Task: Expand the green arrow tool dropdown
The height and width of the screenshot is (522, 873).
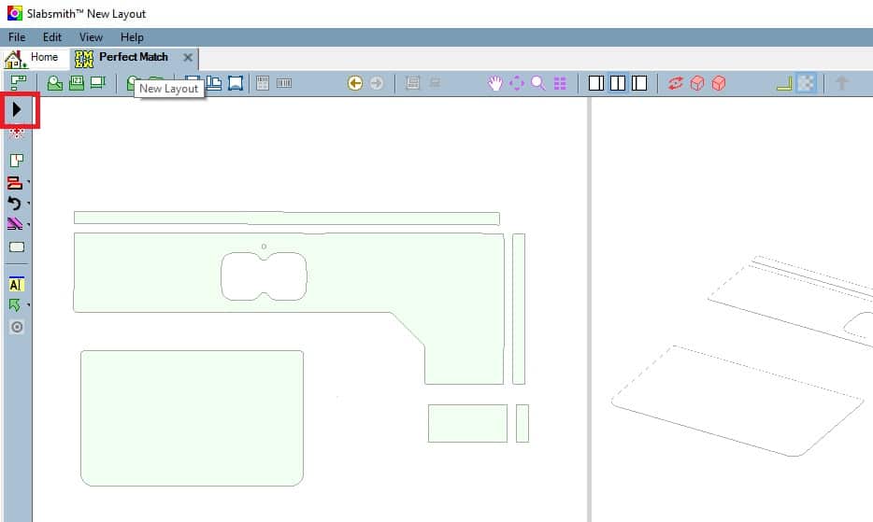Action: click(x=29, y=306)
